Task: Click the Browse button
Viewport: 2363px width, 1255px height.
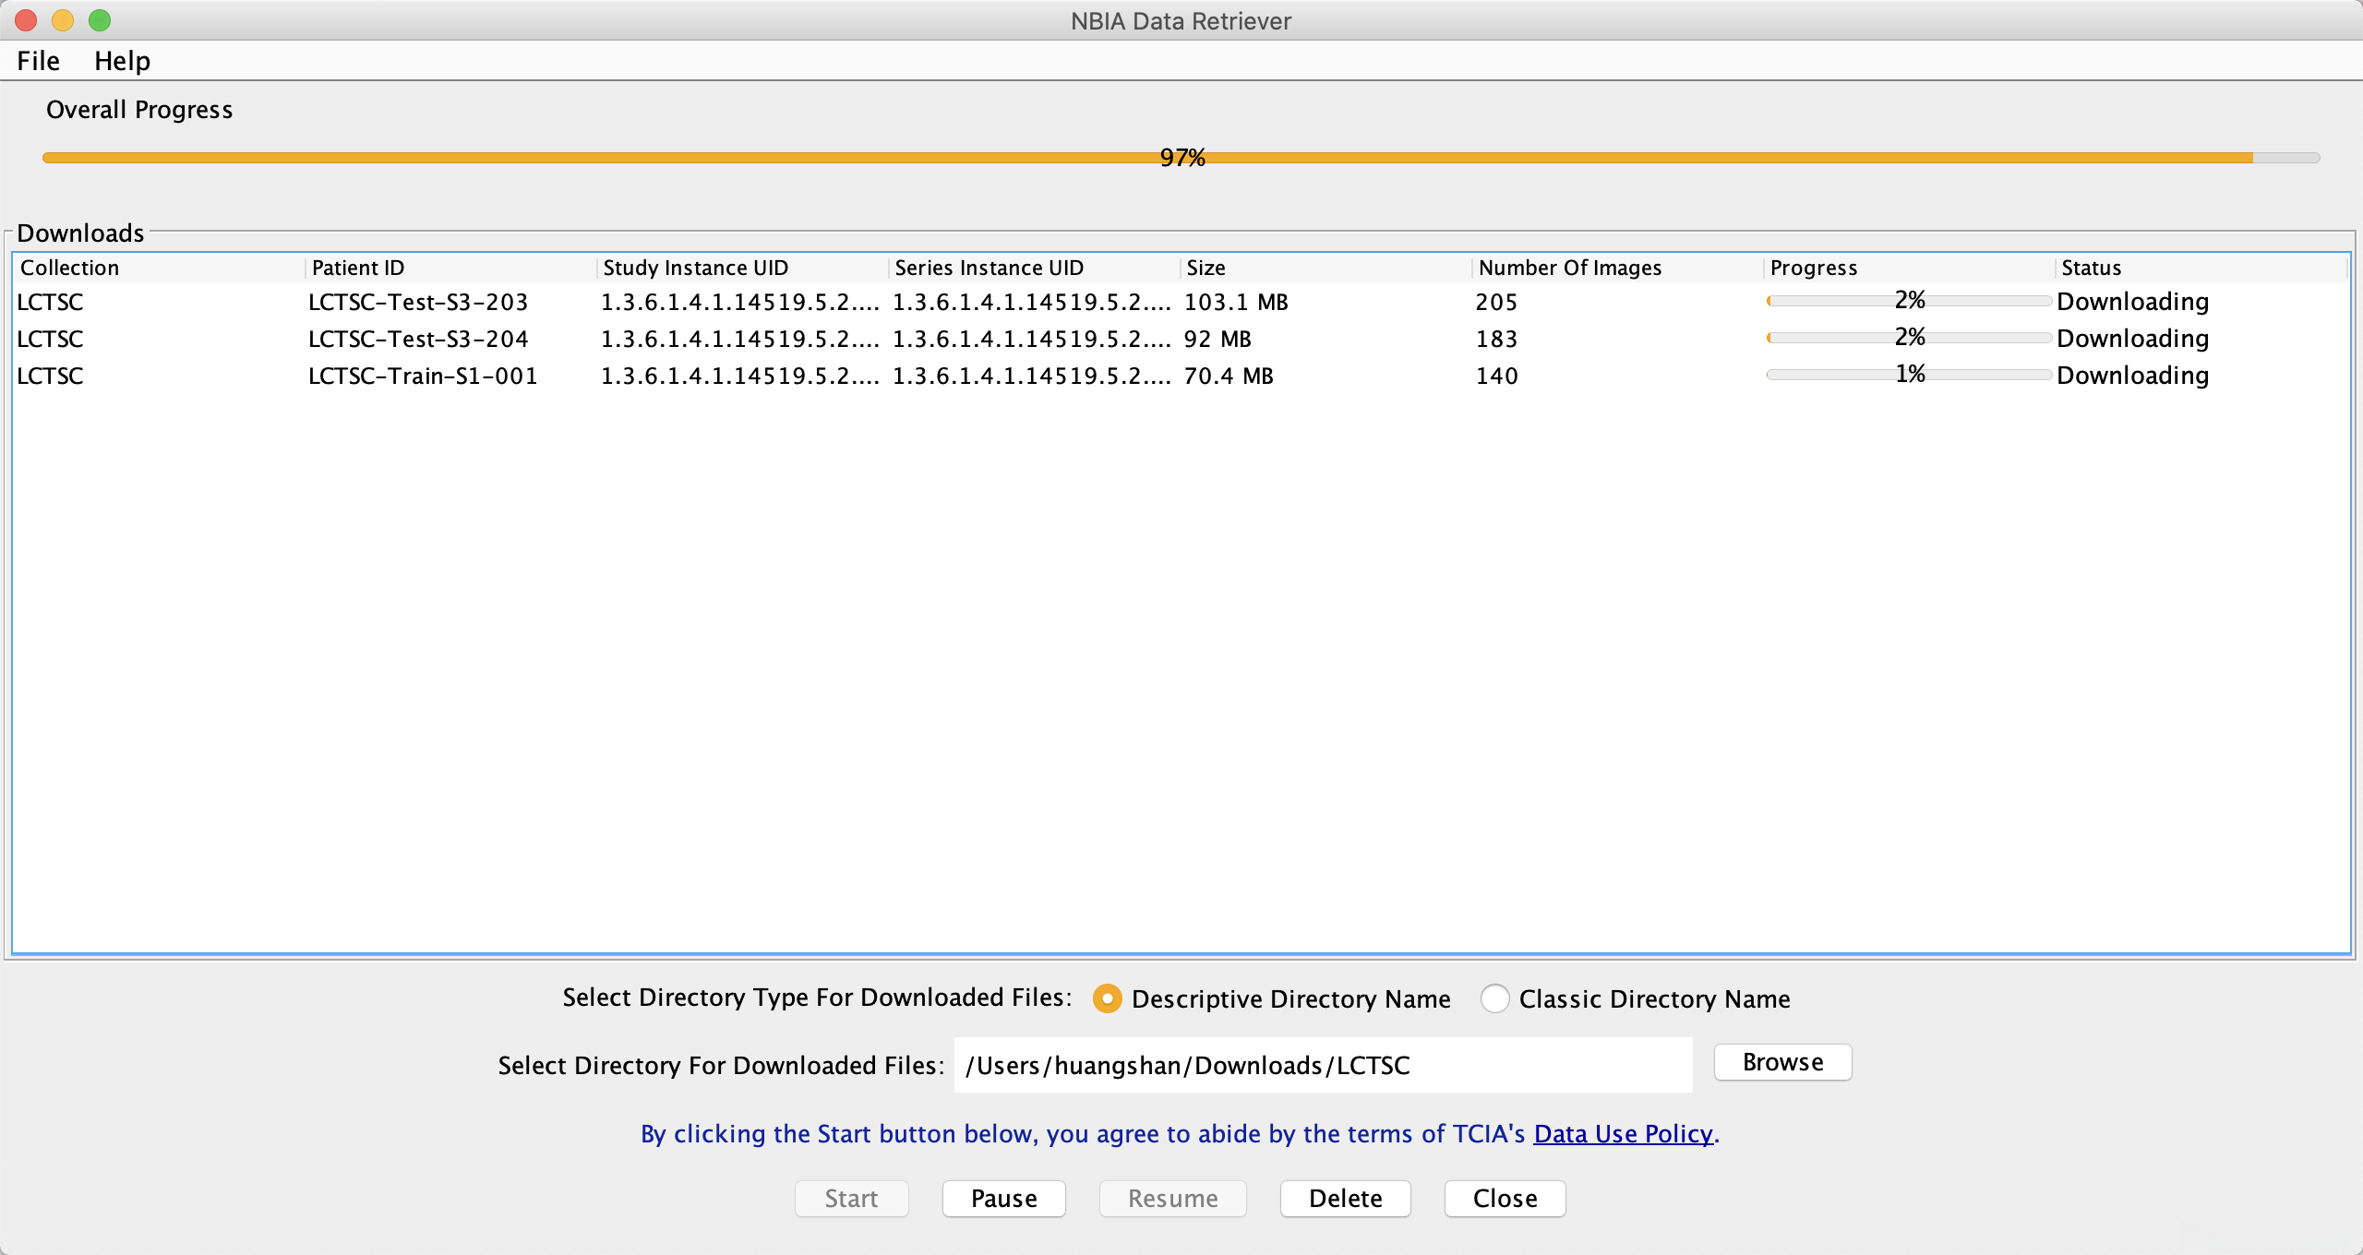Action: tap(1782, 1062)
